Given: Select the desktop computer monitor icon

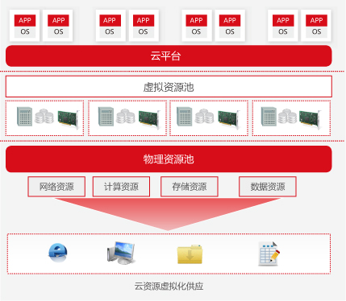Looking at the screenshot, I should tap(121, 253).
